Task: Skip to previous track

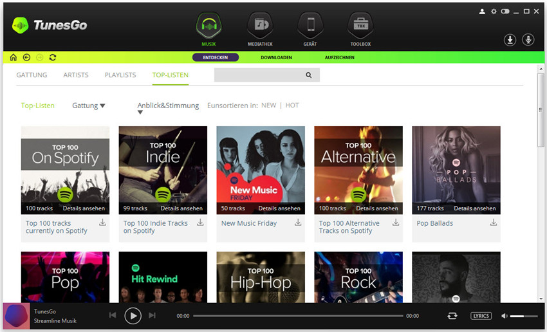Action: pyautogui.click(x=113, y=315)
